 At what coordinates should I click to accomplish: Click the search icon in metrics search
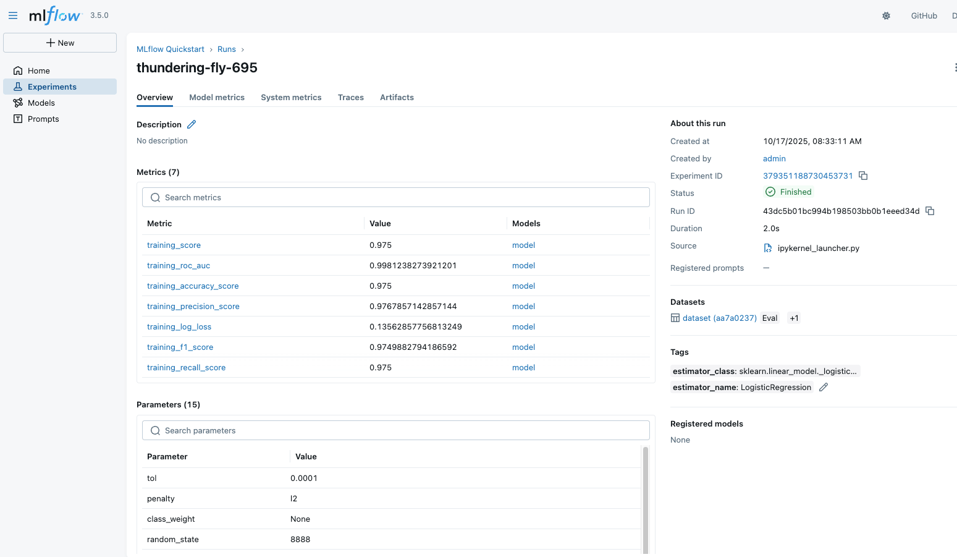click(156, 198)
